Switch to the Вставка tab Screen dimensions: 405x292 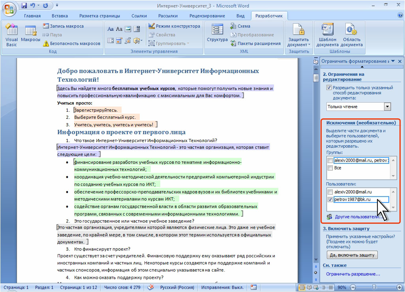pyautogui.click(x=60, y=16)
